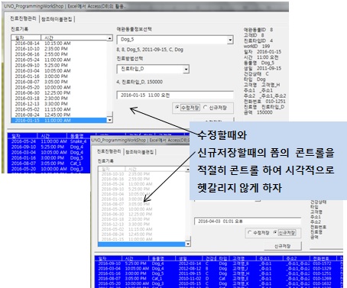The height and width of the screenshot is (288, 347).
Task: Click scroll-down arrow of back window's 진료기록 list
Action: pos(109,120)
